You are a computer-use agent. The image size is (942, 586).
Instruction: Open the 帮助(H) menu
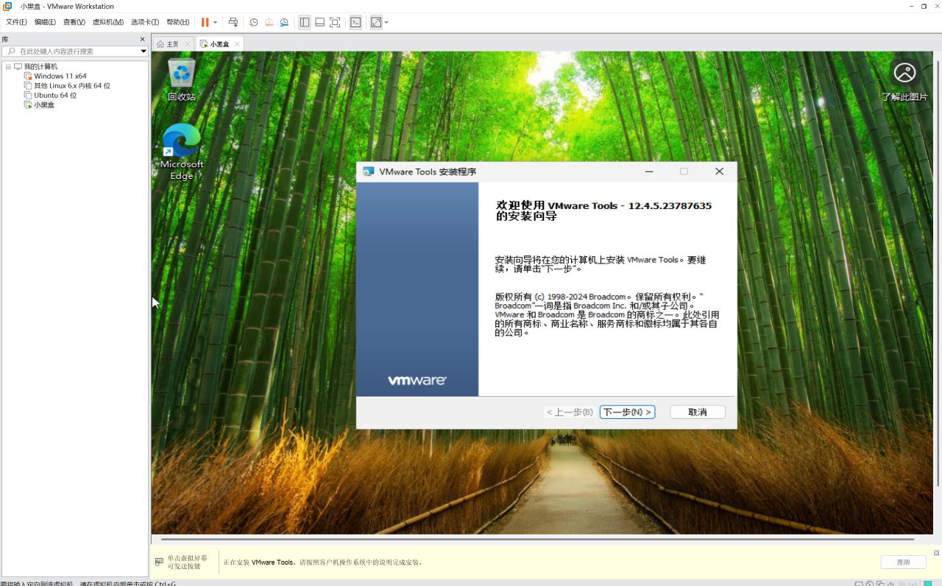(x=177, y=22)
